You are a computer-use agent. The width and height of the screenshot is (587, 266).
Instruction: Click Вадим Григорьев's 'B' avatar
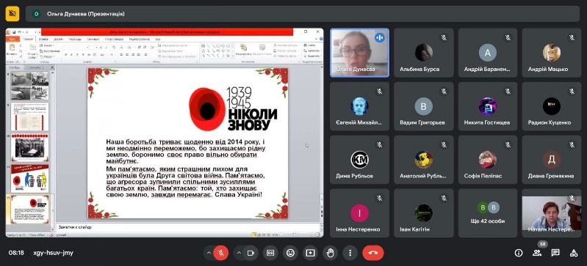(x=423, y=106)
